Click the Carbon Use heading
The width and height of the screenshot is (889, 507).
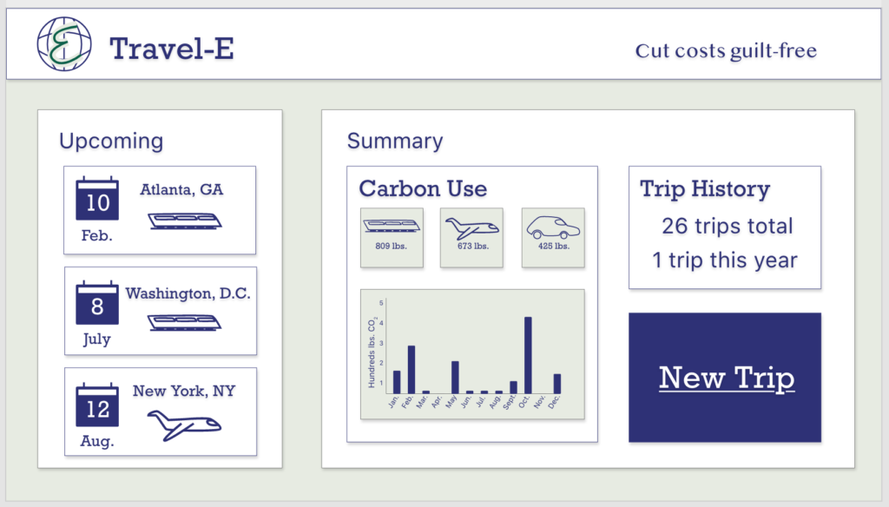point(423,189)
